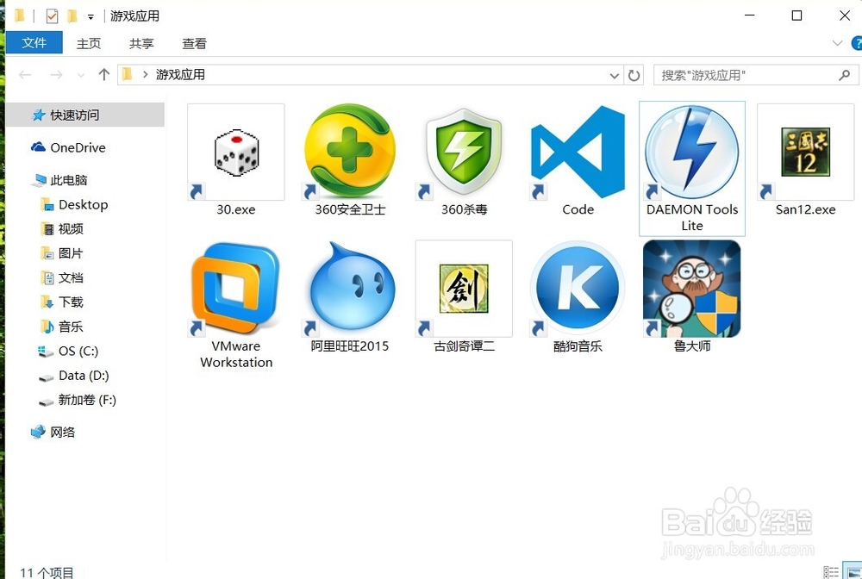The image size is (862, 579).
Task: Launch the 360安全卫士 shortcut icon
Action: pos(350,151)
